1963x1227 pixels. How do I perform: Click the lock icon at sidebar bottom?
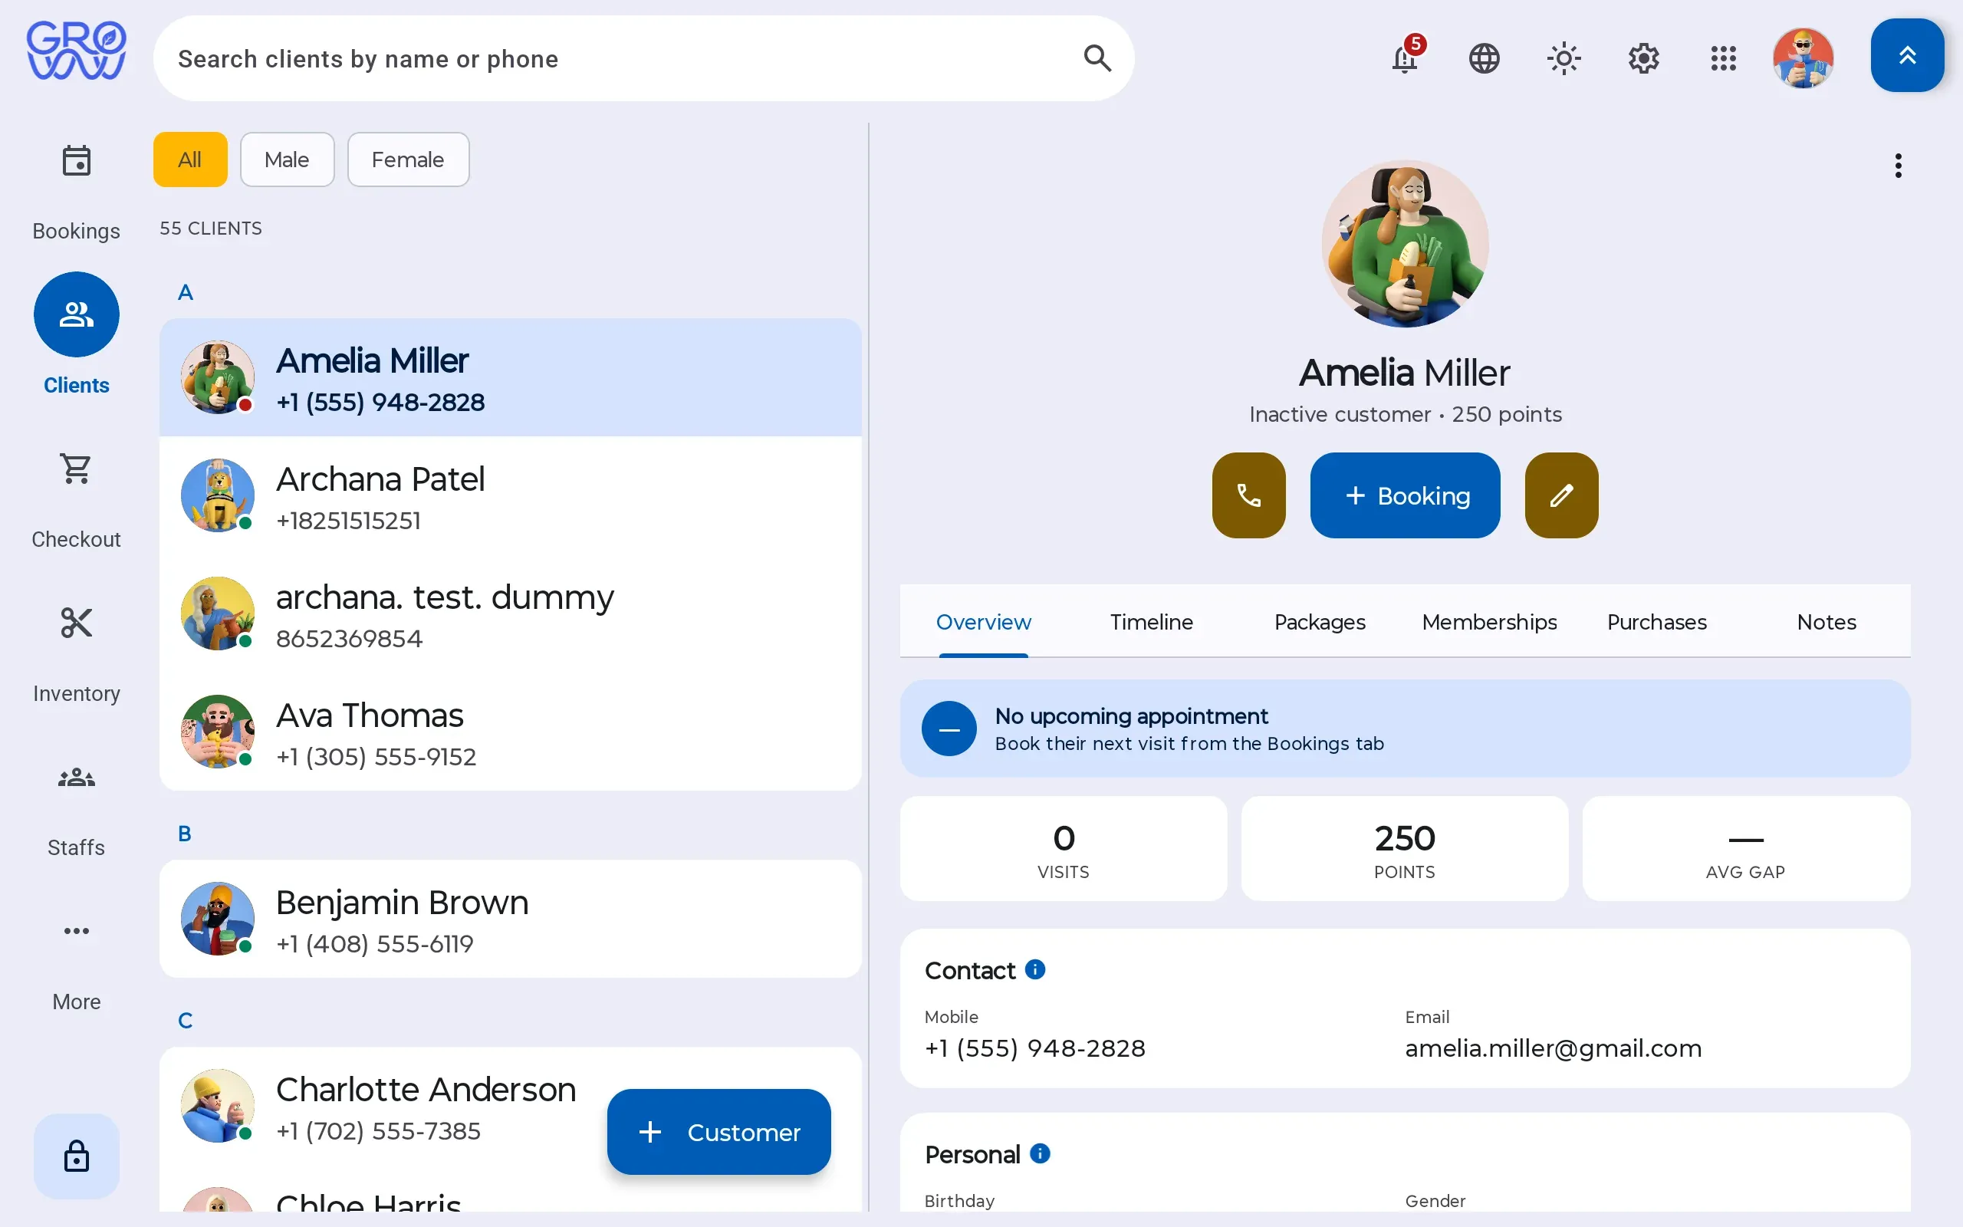(x=76, y=1156)
